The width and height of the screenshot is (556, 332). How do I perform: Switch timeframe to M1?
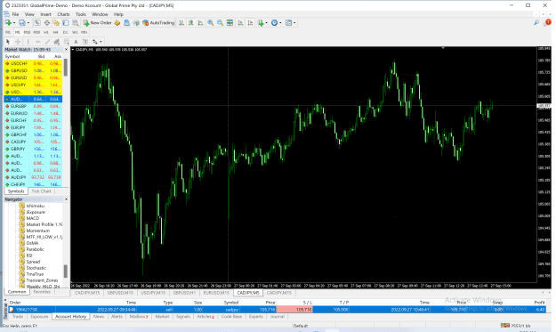tap(8, 32)
